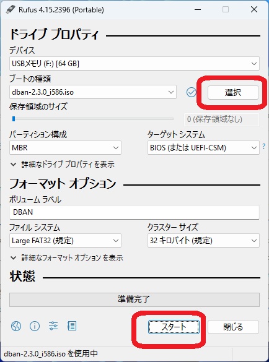Click the 保存領域なし size field
Viewport: 269px width, 362px height.
tap(221, 119)
